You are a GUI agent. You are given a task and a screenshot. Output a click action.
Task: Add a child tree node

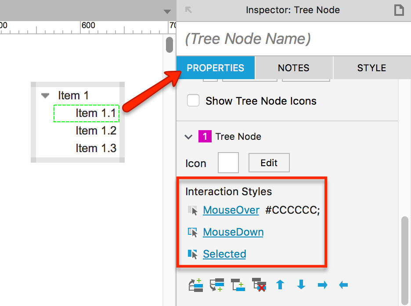click(x=238, y=285)
